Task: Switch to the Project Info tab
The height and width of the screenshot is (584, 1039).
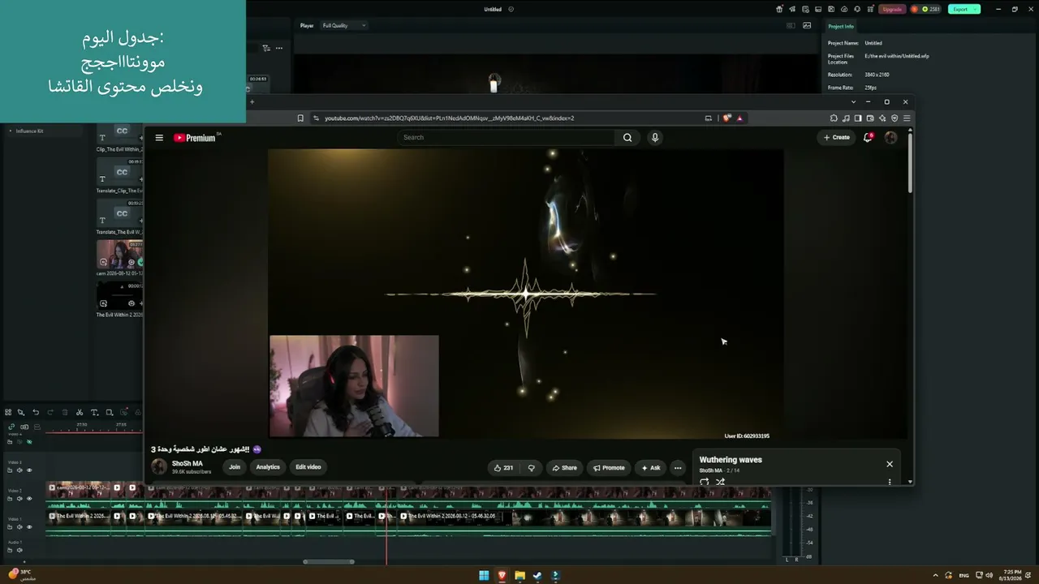Action: click(841, 26)
